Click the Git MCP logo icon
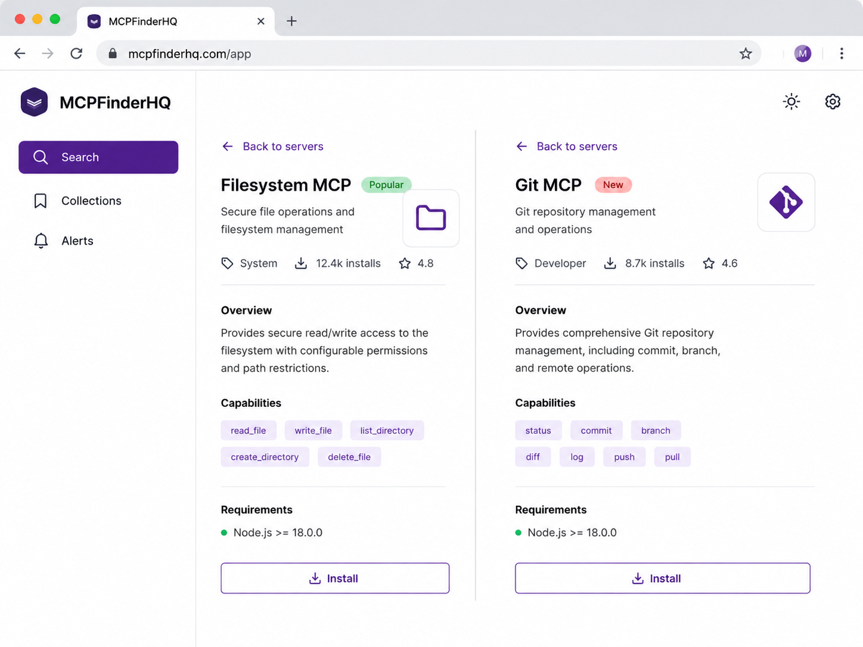The height and width of the screenshot is (647, 863). 786,202
